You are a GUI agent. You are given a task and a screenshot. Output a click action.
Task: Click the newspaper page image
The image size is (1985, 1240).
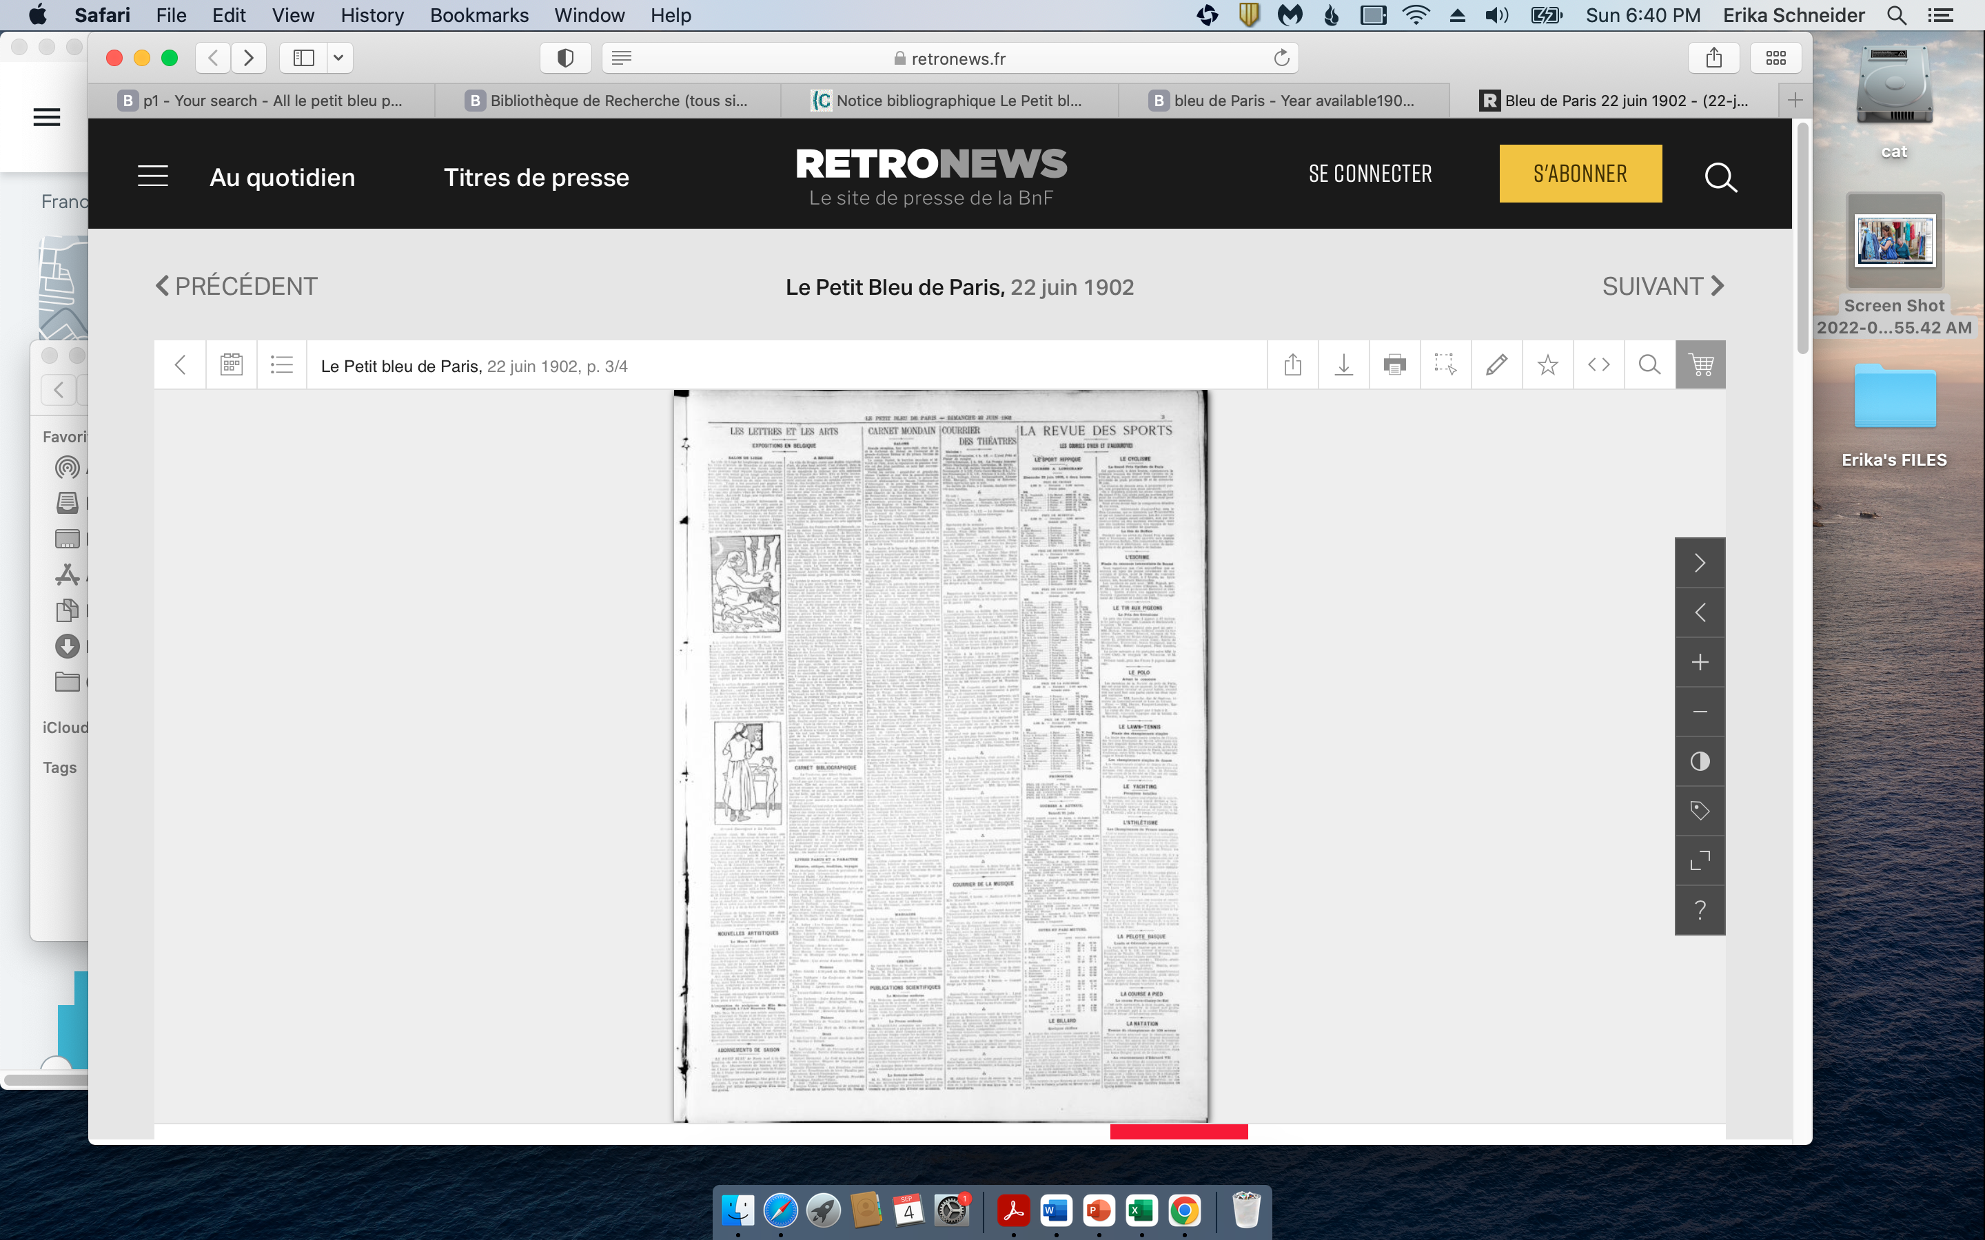940,755
